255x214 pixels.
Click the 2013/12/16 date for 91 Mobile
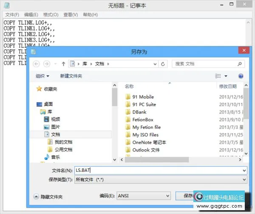231,97
